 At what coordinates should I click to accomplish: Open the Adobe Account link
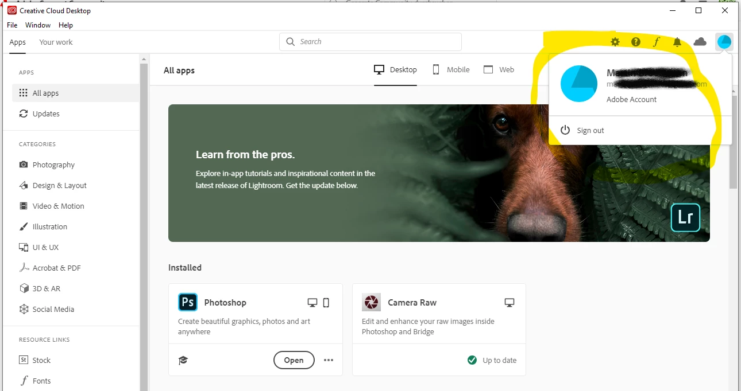[631, 99]
